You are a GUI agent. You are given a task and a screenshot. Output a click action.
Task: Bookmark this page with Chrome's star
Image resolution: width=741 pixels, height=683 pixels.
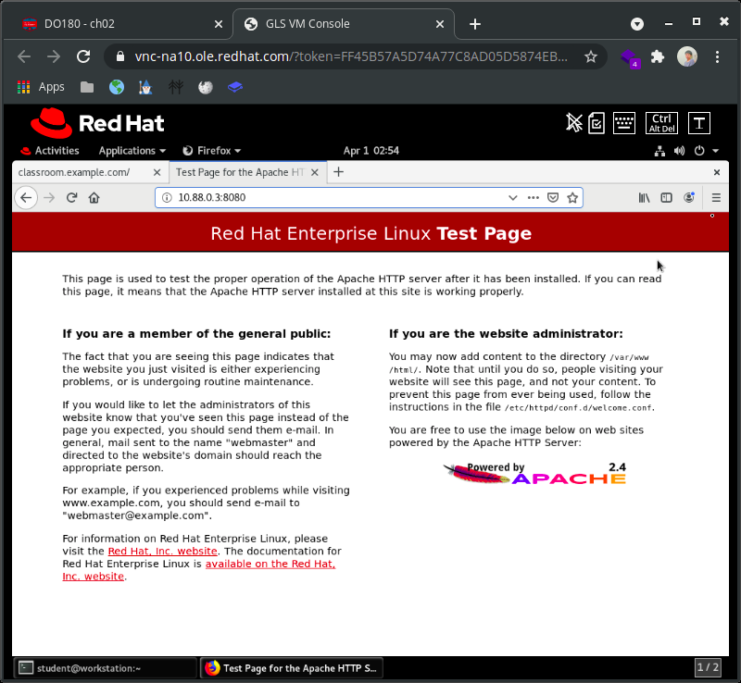pyautogui.click(x=591, y=56)
